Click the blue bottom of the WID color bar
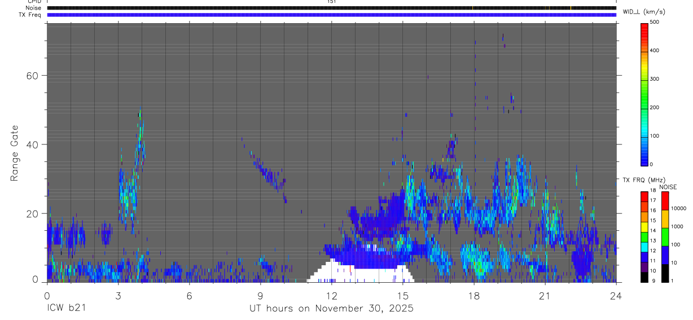This screenshot has height=320, width=693. (x=644, y=158)
